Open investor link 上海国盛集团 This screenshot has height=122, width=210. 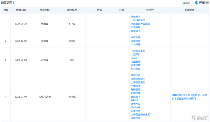(138, 83)
